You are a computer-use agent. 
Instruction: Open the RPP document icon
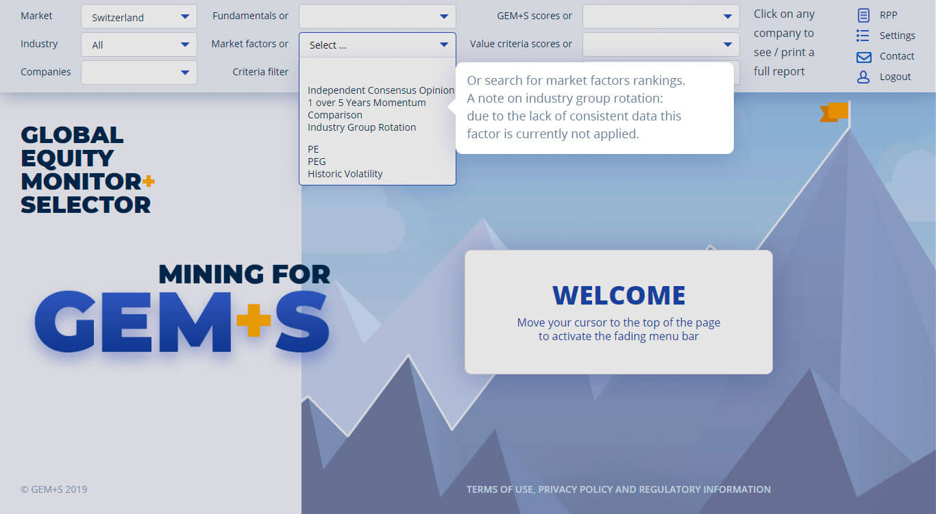pyautogui.click(x=863, y=15)
